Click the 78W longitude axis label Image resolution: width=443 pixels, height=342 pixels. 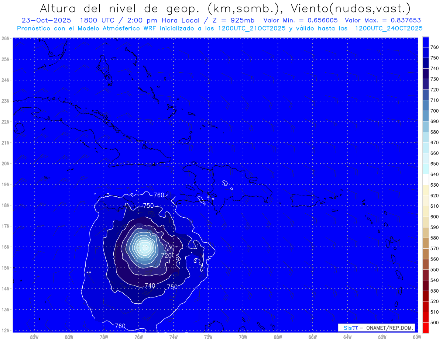click(104, 337)
